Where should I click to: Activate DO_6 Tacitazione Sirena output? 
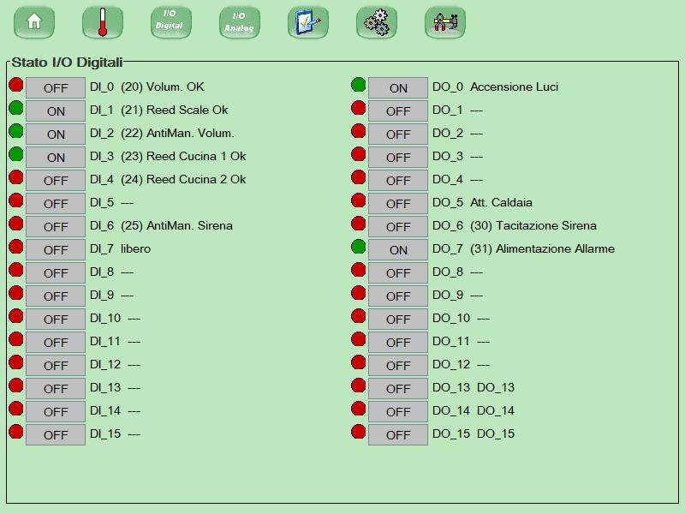click(398, 227)
